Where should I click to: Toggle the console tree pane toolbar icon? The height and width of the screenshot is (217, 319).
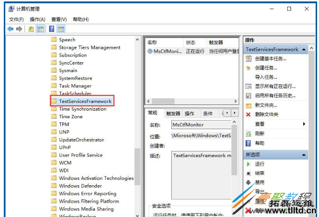[x=40, y=29]
